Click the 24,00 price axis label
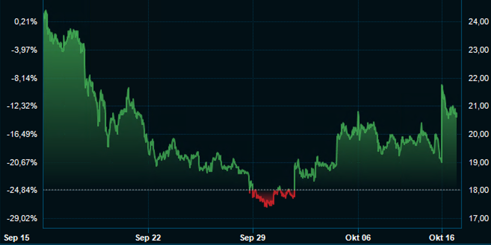 click(478, 22)
